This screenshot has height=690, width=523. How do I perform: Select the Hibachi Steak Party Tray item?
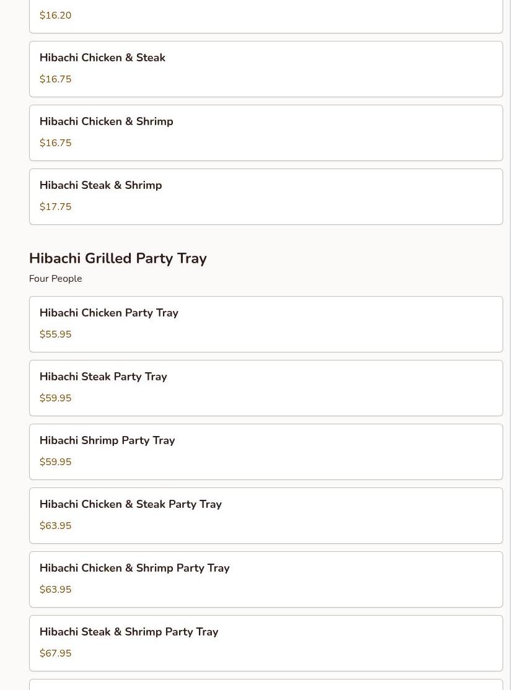point(266,388)
